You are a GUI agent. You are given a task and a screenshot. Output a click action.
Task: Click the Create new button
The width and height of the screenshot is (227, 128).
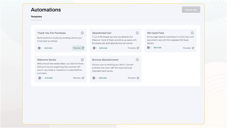coord(191,10)
